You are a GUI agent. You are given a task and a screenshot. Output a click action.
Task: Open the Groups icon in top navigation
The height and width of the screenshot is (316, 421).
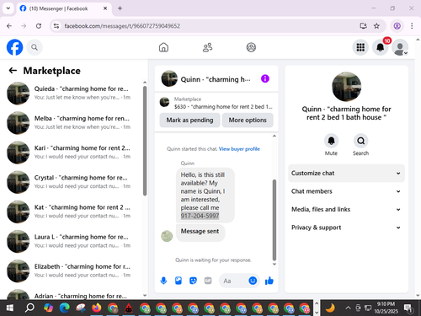coord(251,47)
